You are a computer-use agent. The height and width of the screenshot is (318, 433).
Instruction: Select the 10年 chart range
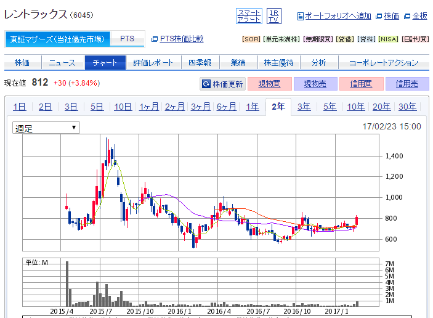(x=356, y=107)
